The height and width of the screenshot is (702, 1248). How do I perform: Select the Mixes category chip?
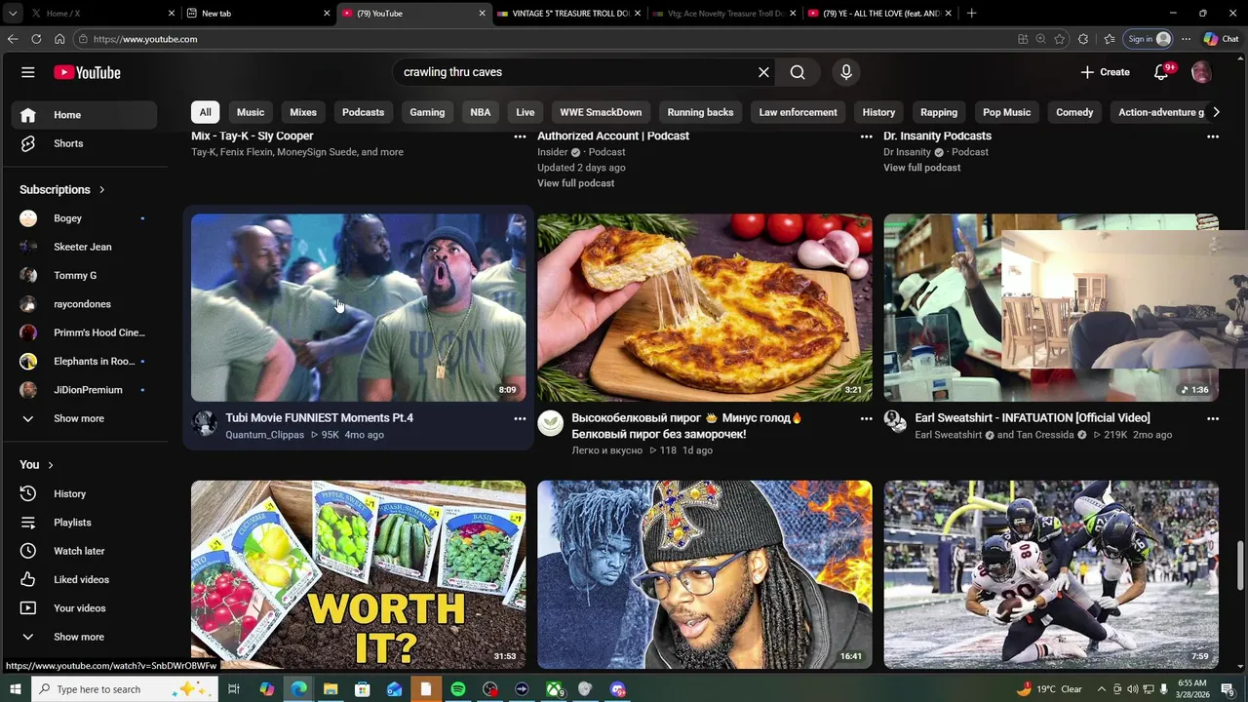(303, 112)
